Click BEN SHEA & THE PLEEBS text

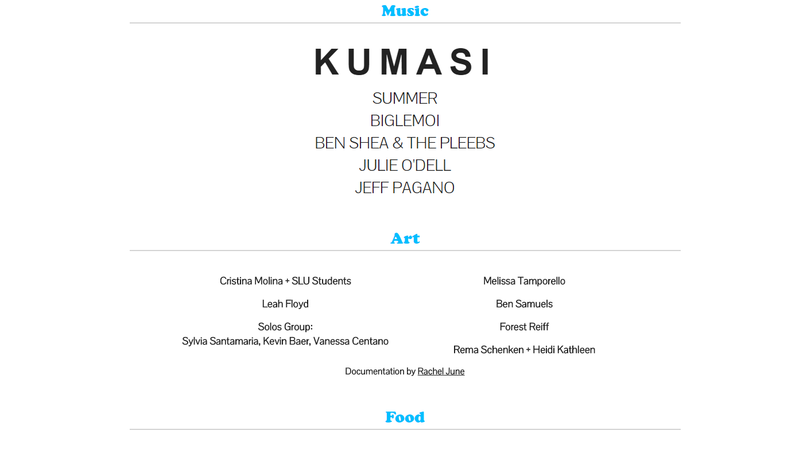(405, 143)
